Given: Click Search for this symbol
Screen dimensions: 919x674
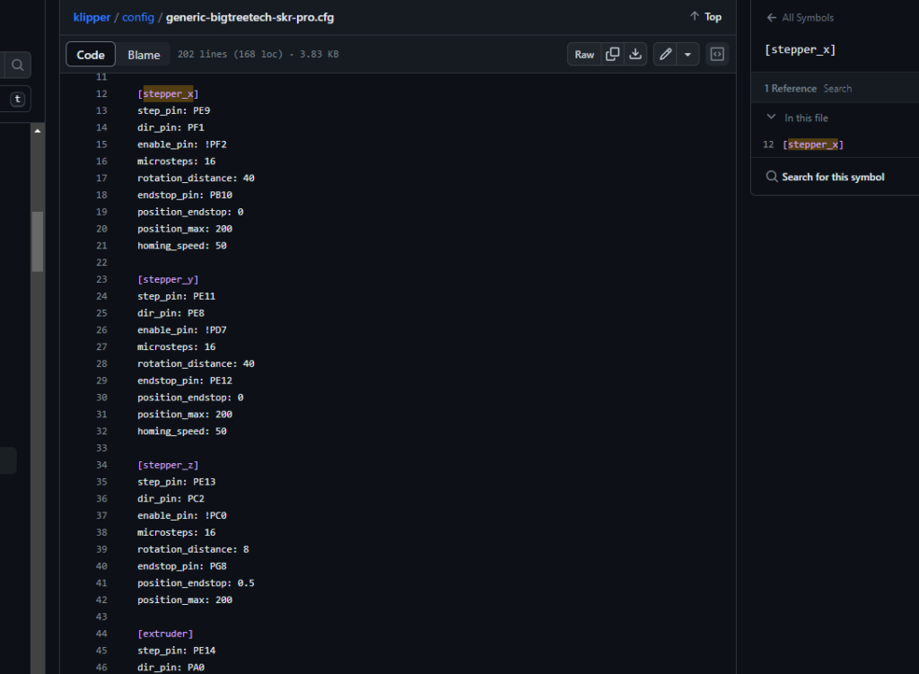Looking at the screenshot, I should pos(826,177).
